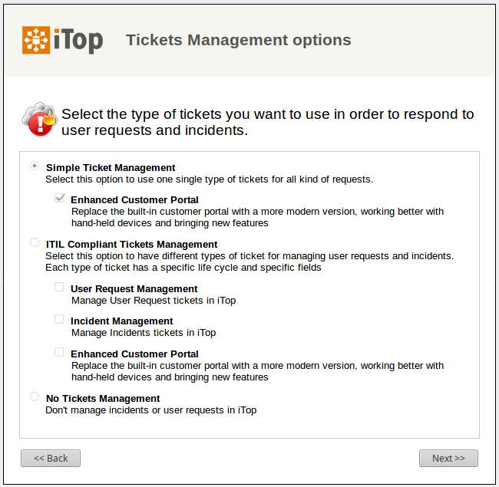
Task: Click the Simple Ticket Management label
Action: point(111,167)
